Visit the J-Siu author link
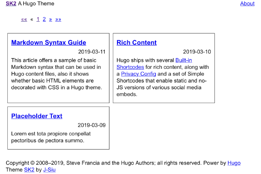Screen dimensions: 261x174 click(x=49, y=170)
